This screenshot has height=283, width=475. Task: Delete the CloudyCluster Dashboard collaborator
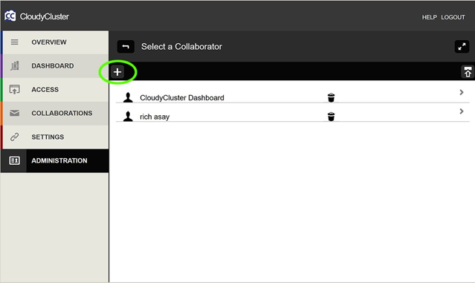[x=331, y=97]
